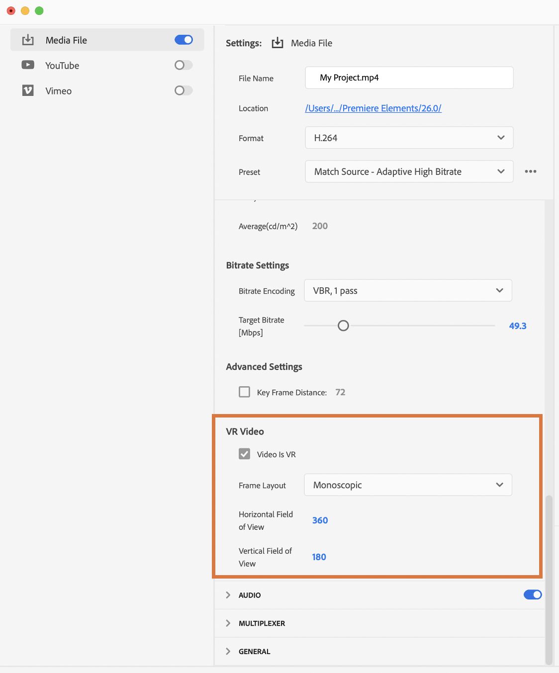Enable the Vimeo export switch
This screenshot has width=559, height=673.
[x=184, y=90]
